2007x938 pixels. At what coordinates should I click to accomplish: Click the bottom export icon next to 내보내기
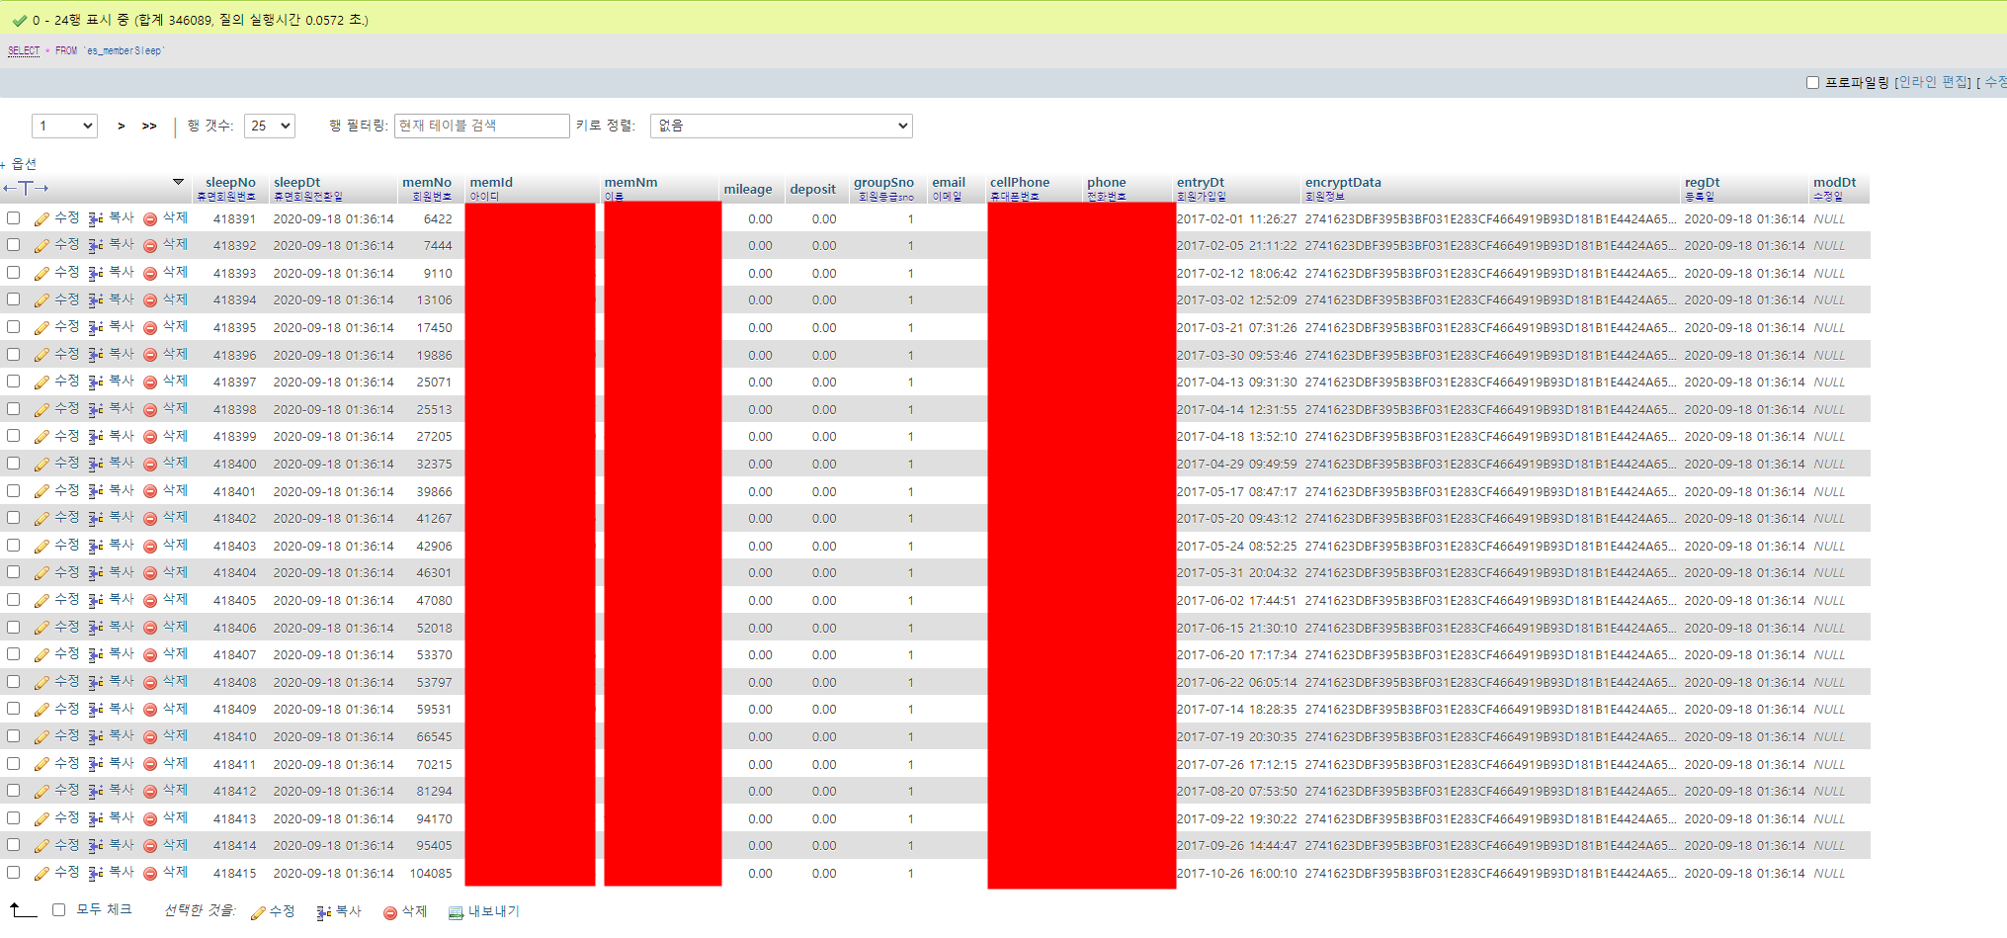click(x=456, y=913)
